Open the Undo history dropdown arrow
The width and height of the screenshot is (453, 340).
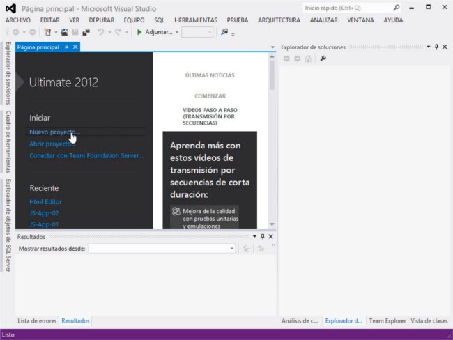point(109,32)
